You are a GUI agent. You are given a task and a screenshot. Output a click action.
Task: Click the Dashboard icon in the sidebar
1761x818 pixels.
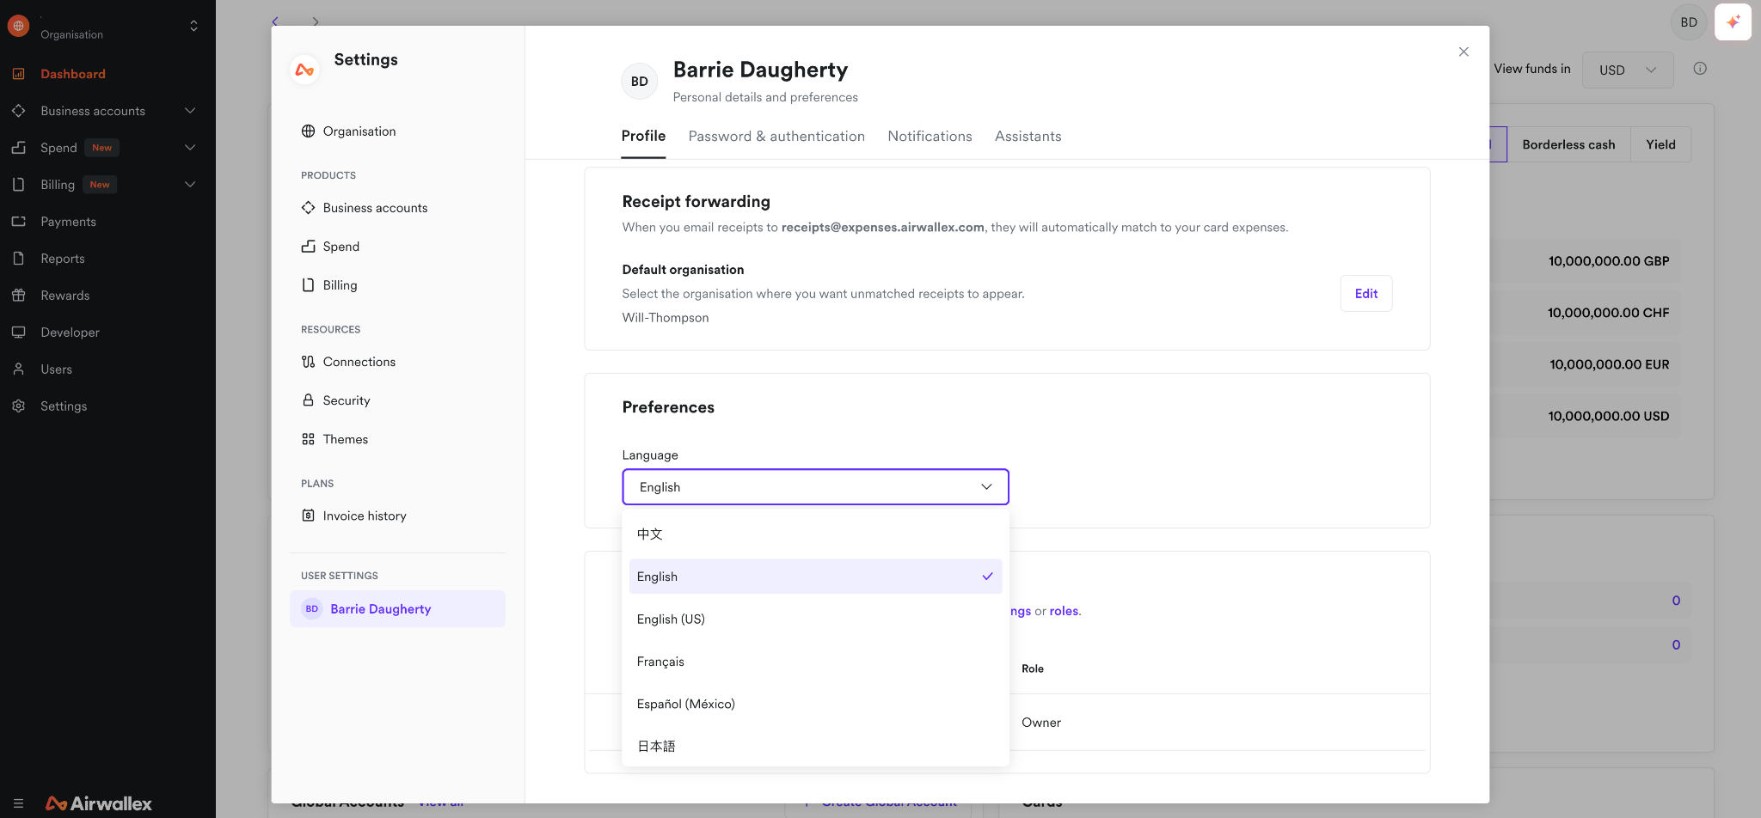coord(18,74)
